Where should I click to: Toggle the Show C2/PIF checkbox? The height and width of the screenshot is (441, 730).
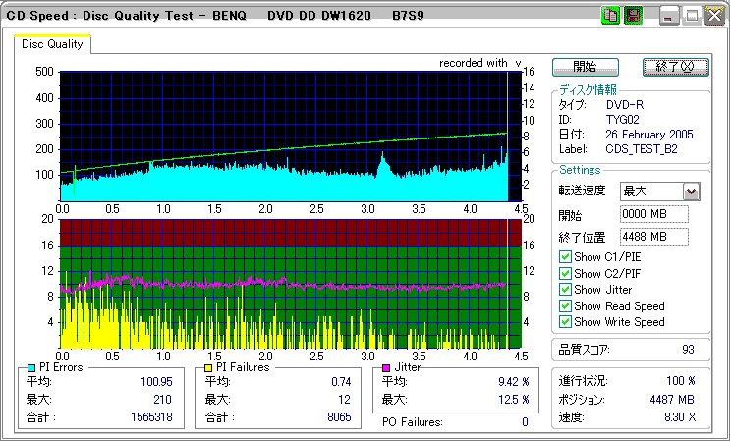[x=565, y=274]
